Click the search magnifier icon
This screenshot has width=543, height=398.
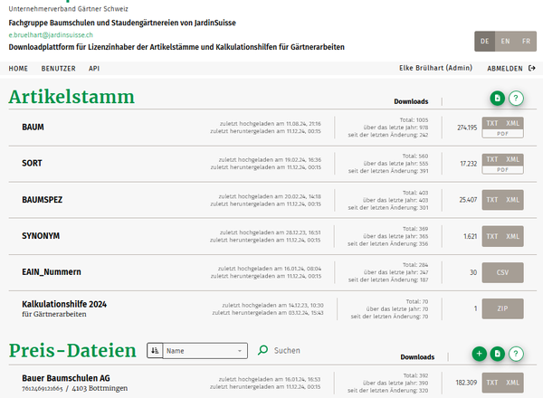coord(262,350)
